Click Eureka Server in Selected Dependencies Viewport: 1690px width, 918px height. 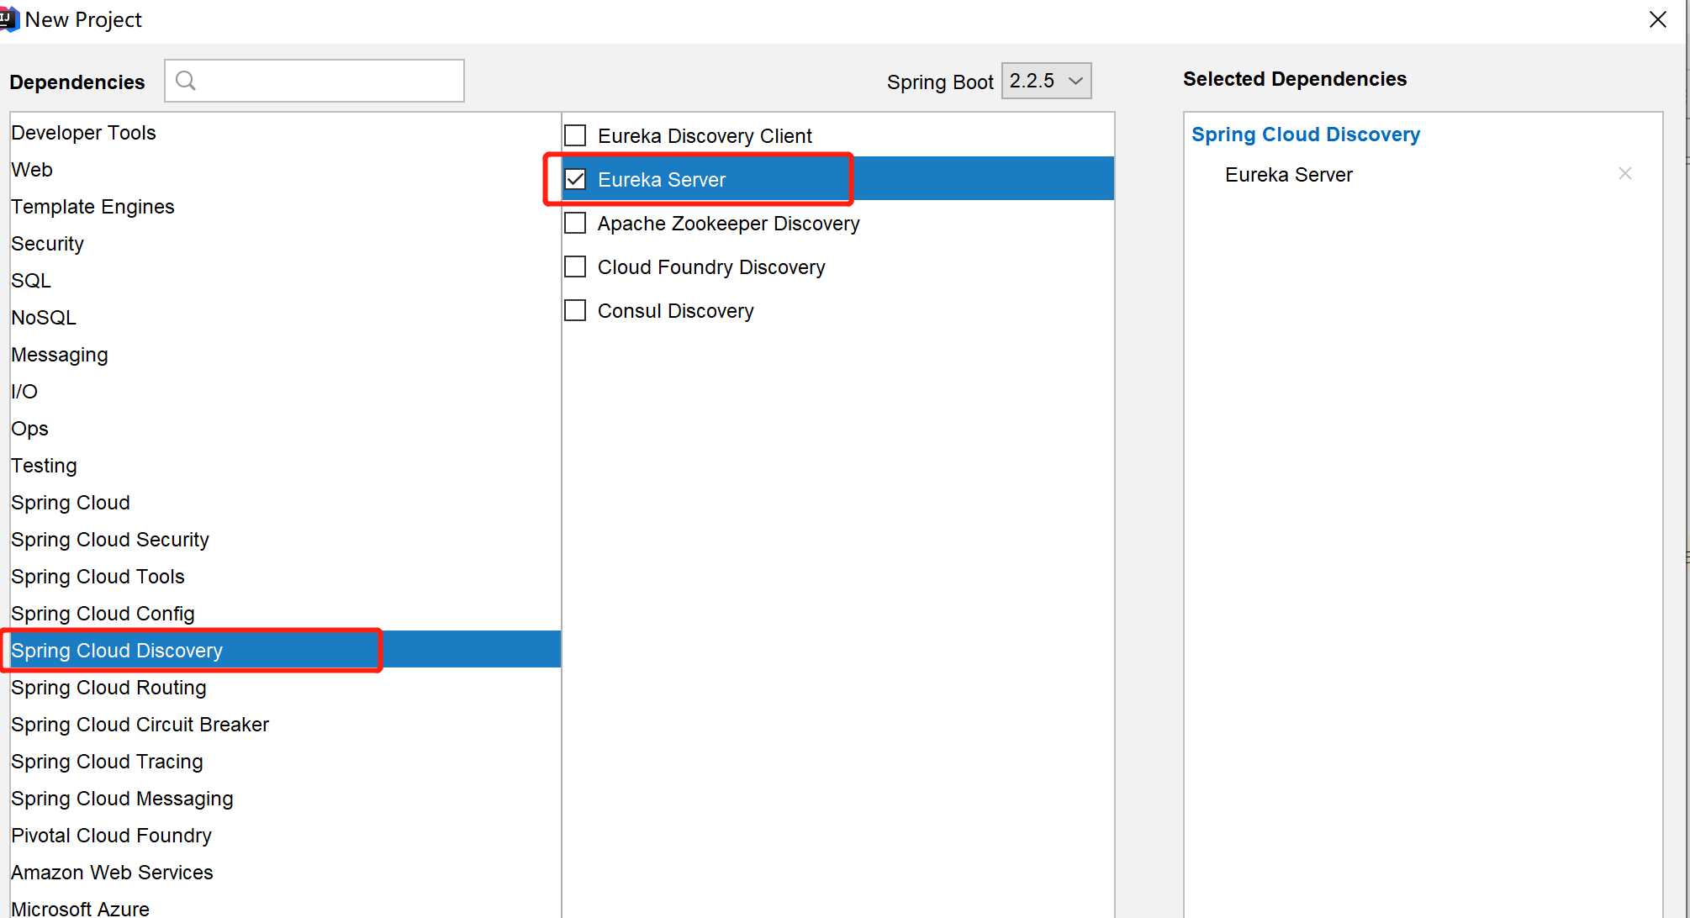pos(1288,175)
